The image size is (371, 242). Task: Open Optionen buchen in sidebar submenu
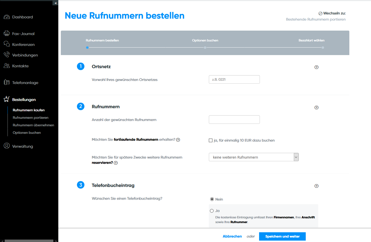[27, 133]
